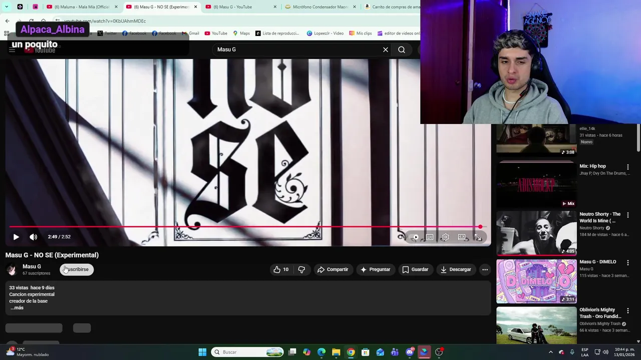Switch to theater mode view

pyautogui.click(x=462, y=237)
